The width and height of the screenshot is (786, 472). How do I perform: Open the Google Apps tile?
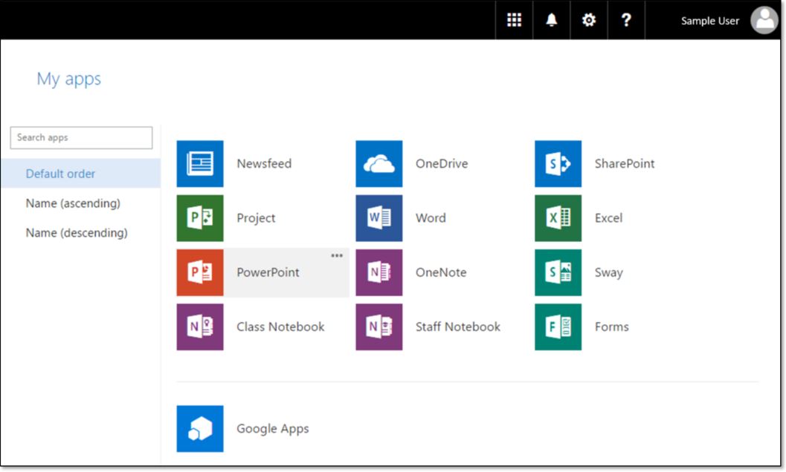[200, 428]
